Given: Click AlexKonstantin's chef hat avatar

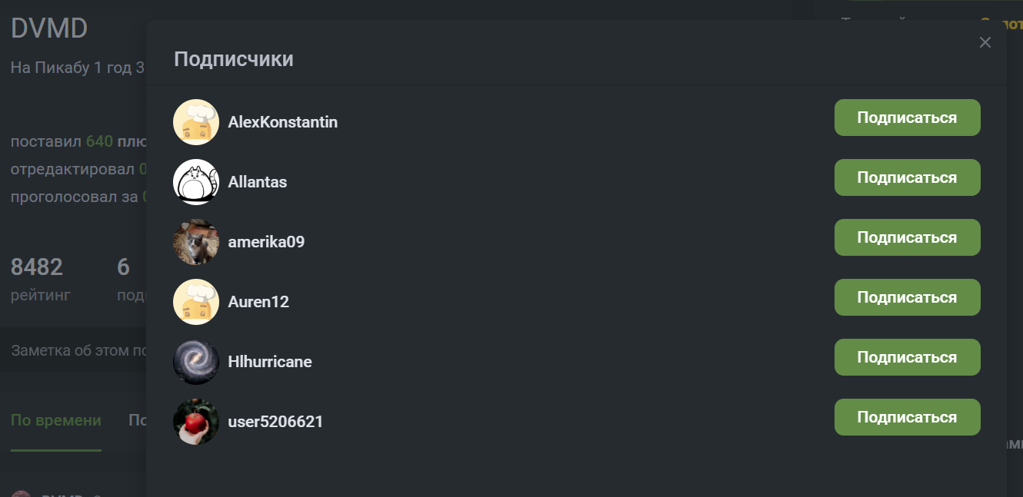Looking at the screenshot, I should click(196, 122).
